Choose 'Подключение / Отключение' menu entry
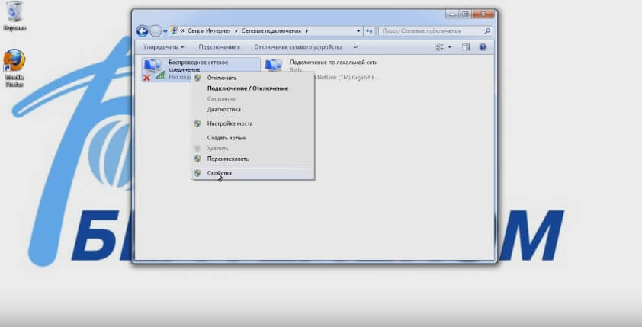 [252, 88]
